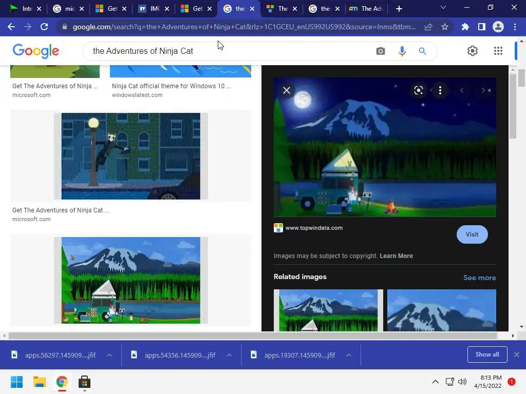Image resolution: width=526 pixels, height=394 pixels.
Task: Expand options for apps.56297 download
Action: tap(109, 355)
